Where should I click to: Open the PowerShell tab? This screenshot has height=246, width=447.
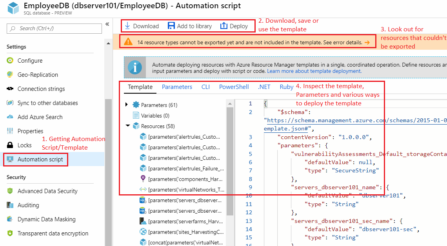(x=234, y=87)
